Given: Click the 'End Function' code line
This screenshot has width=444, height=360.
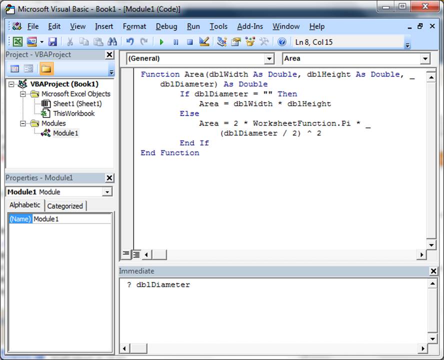Looking at the screenshot, I should [x=170, y=153].
